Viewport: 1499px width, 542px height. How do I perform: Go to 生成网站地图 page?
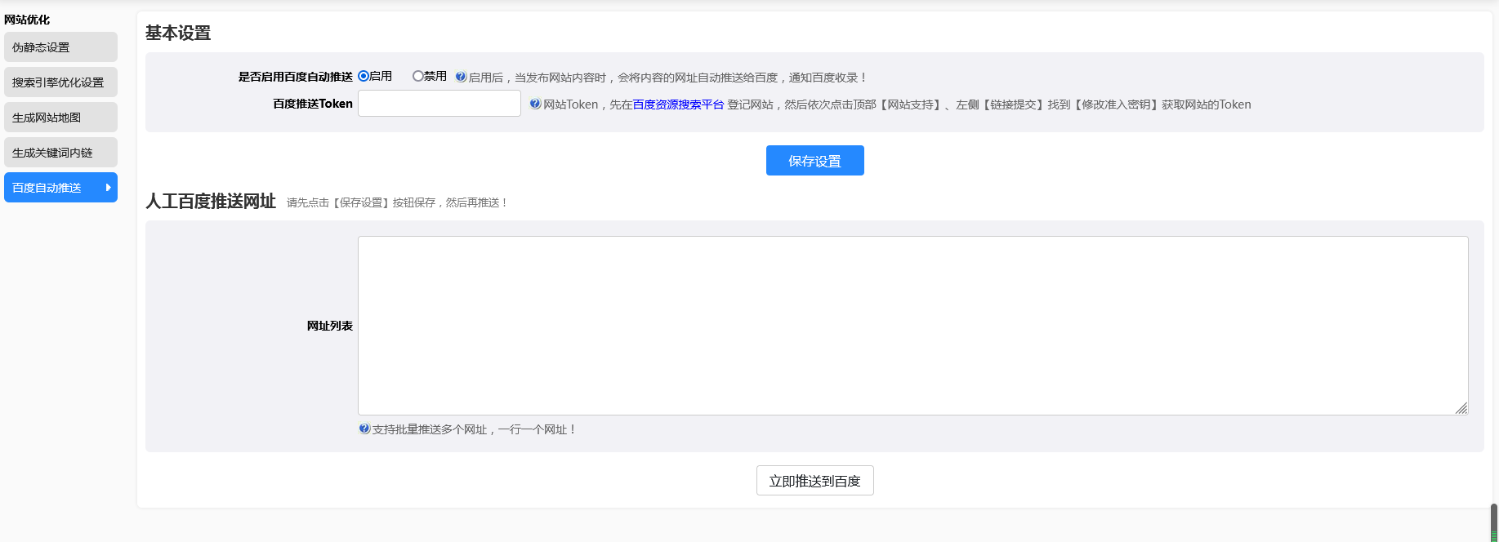(x=60, y=118)
